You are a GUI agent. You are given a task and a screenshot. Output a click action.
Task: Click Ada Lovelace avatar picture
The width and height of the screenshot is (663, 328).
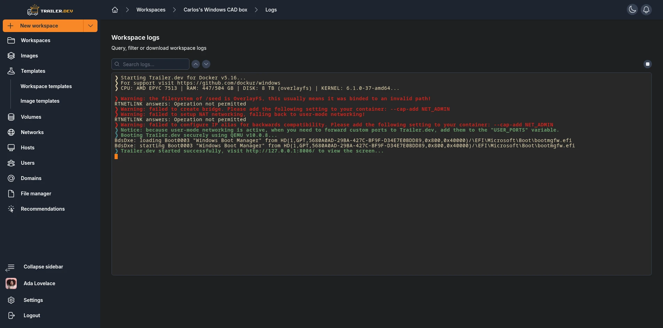click(11, 283)
